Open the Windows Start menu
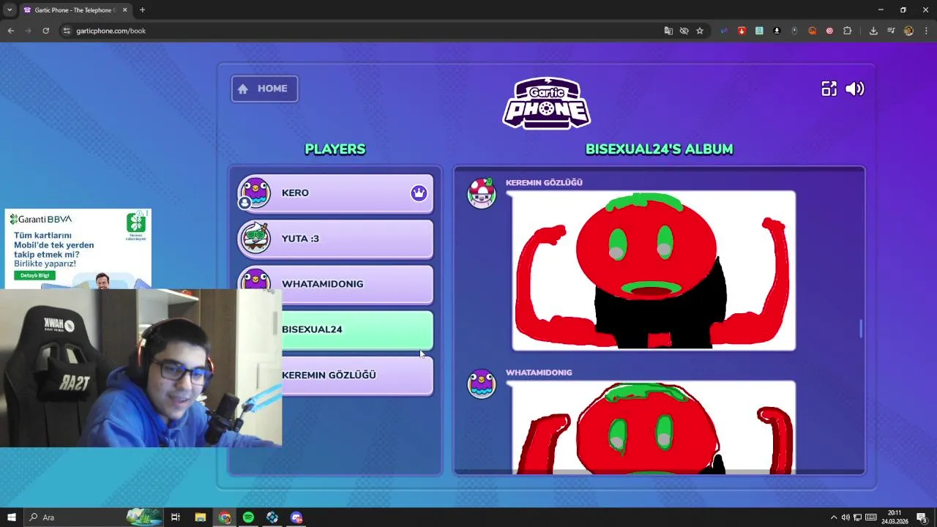Screen dimensions: 937x527 coord(11,517)
